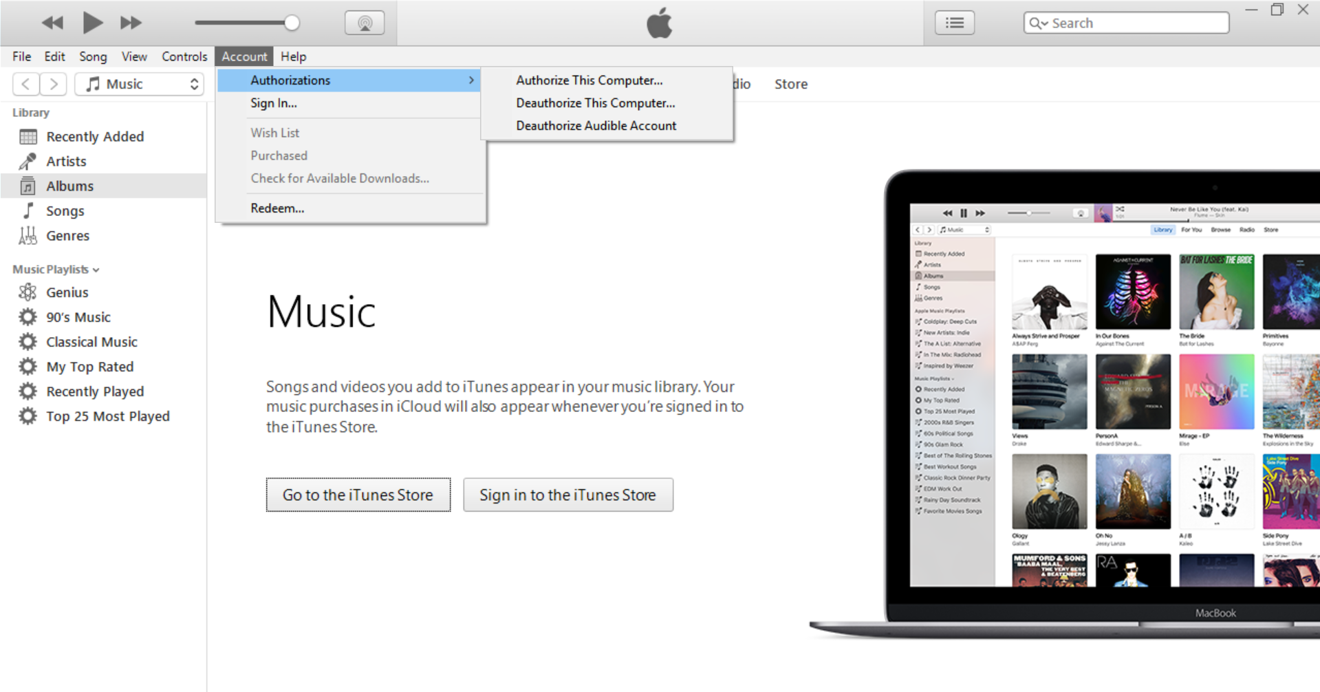Open the Controls menu
This screenshot has height=692, width=1320.
(x=184, y=56)
